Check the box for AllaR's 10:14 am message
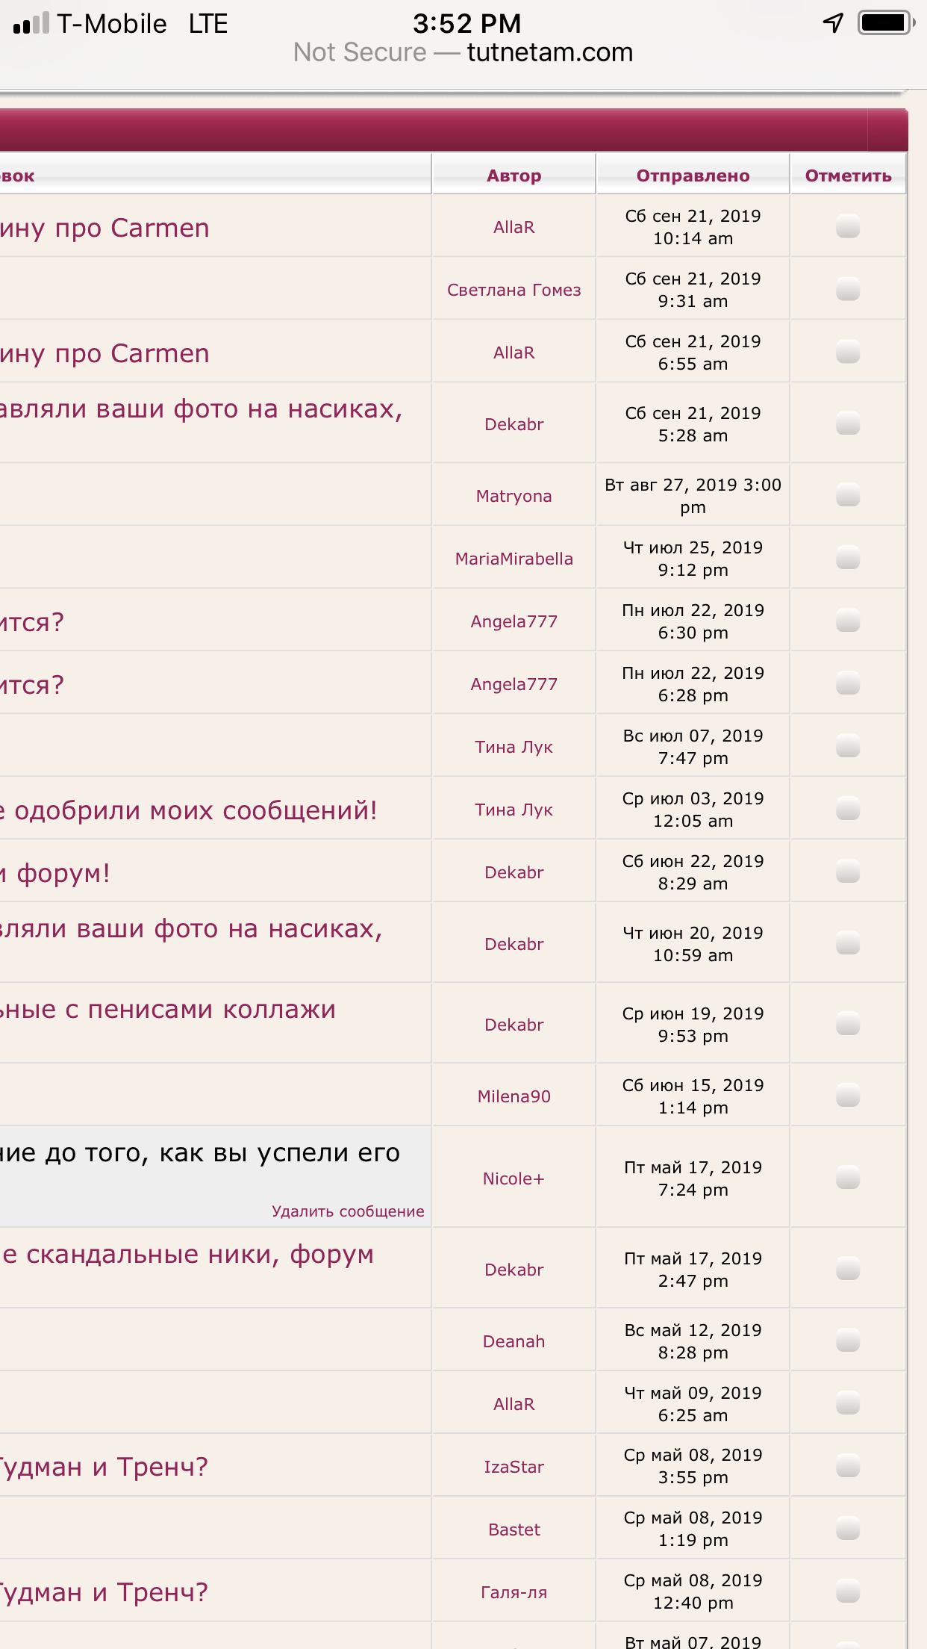This screenshot has height=1649, width=927. pos(848,226)
